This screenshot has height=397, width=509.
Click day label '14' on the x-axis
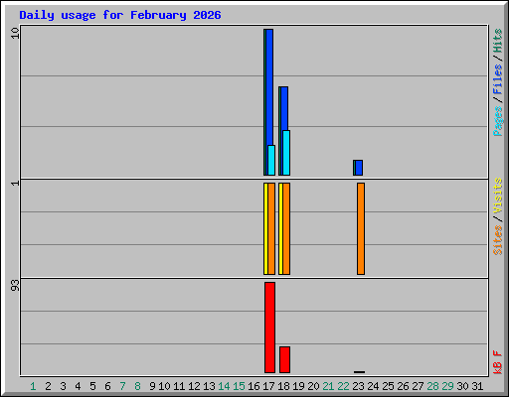pyautogui.click(x=224, y=386)
